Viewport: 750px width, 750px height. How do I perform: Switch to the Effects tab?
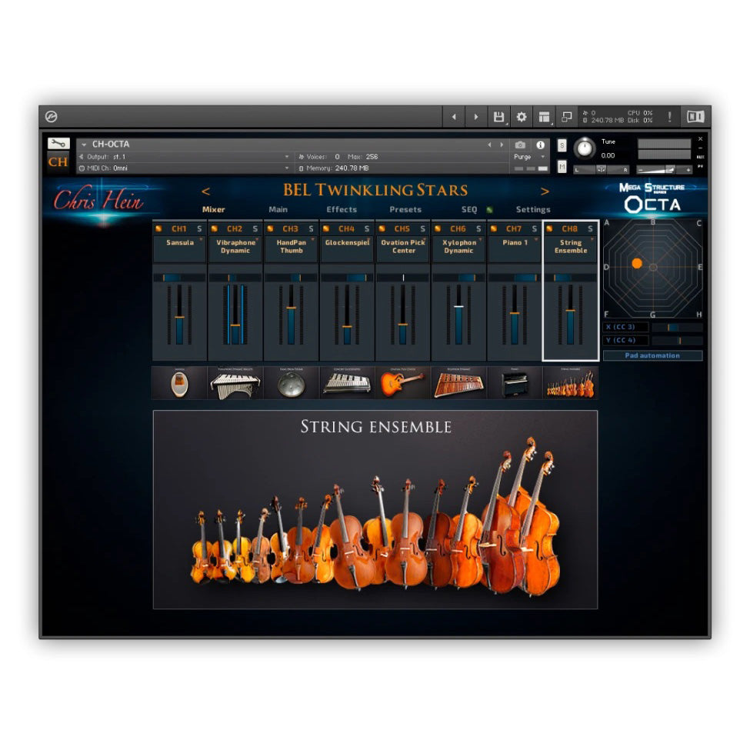point(342,209)
